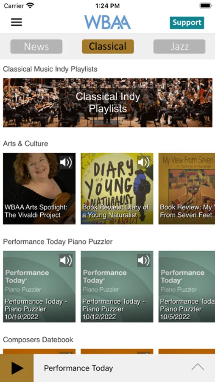The image size is (215, 382).
Task: Tap the WBAA logo
Action: (107, 22)
